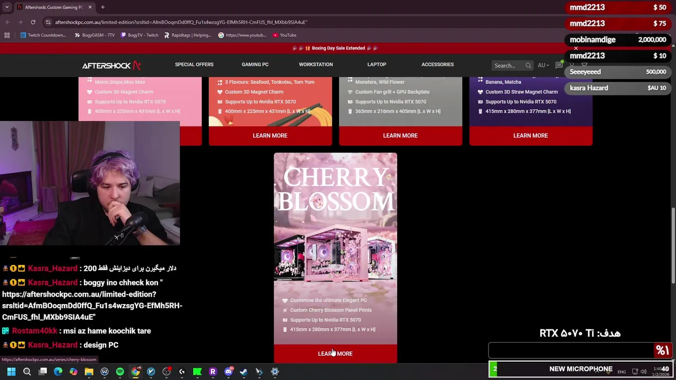Click '415mm x 280mm x 377mm' on Cherry Blossom card
This screenshot has width=676, height=380.
click(x=333, y=329)
